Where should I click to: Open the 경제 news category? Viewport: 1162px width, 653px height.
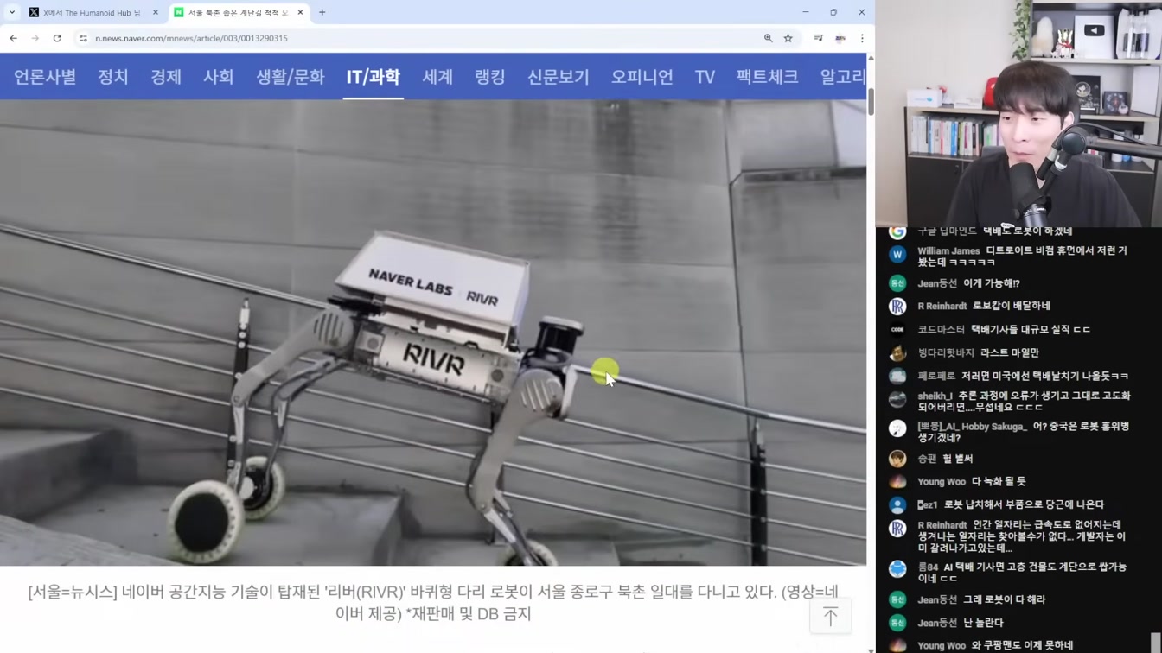(166, 77)
